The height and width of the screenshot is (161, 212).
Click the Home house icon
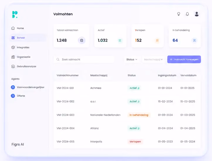click(13, 28)
